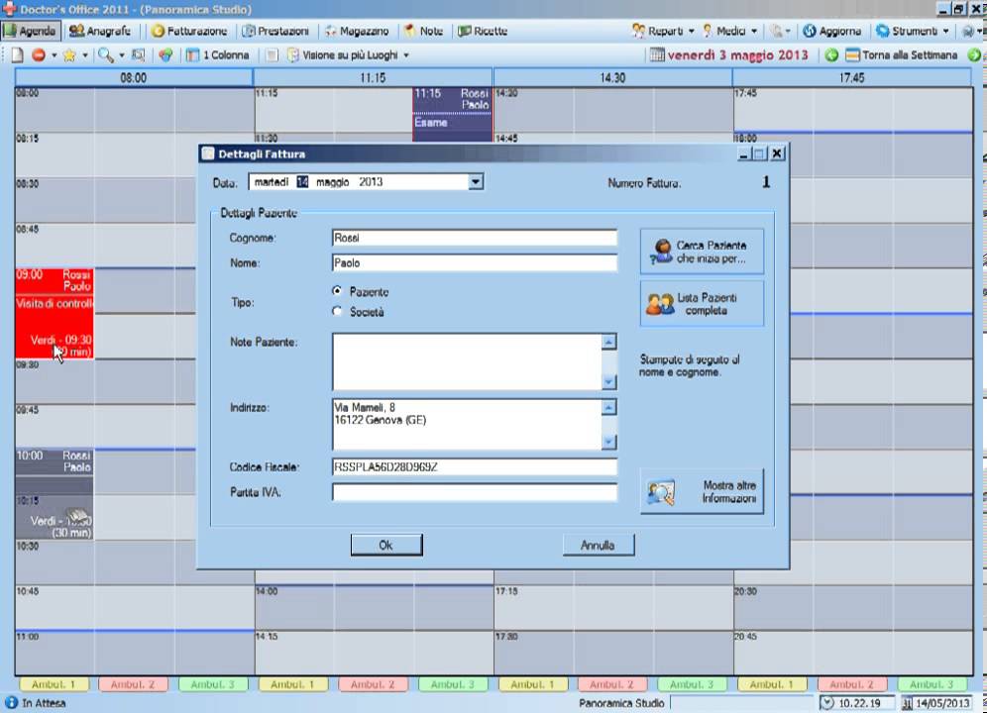Image resolution: width=987 pixels, height=713 pixels.
Task: Select the 10:00 Rossi Paolo appointment
Action: (55, 494)
